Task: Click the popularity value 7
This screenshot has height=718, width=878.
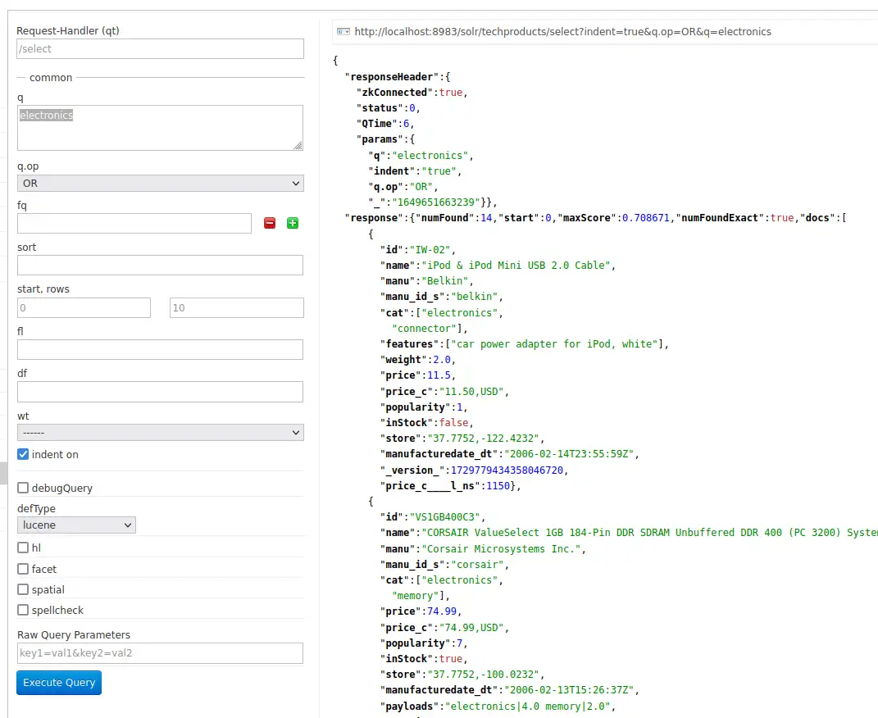Action: coord(460,643)
